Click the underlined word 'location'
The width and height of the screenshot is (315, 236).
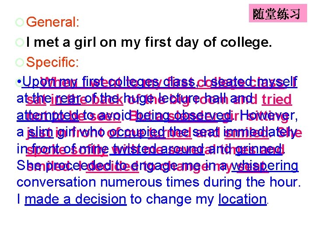point(242,199)
